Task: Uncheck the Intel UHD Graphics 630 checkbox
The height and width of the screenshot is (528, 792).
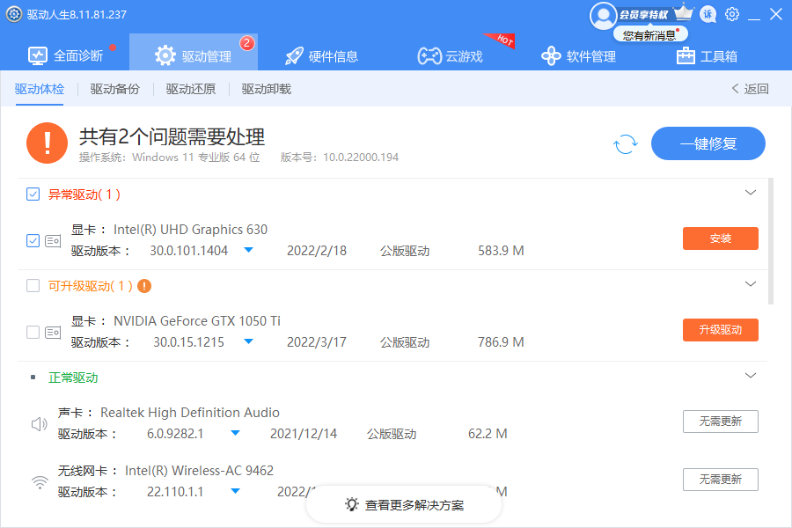Action: [x=33, y=241]
